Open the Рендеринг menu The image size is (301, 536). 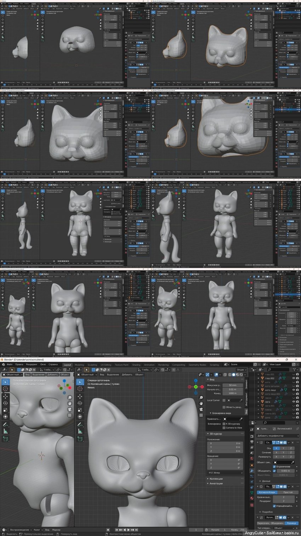pyautogui.click(x=32, y=364)
